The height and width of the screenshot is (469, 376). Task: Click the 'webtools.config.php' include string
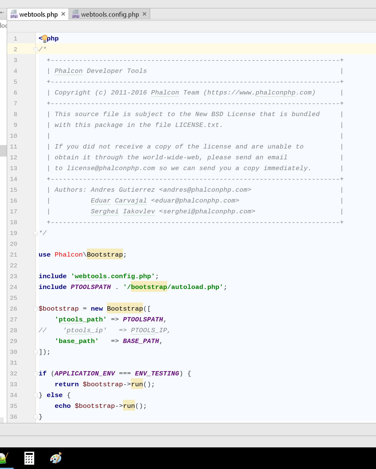coord(113,276)
